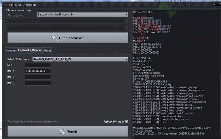Click the log line 'Device color: blue'
The image size is (221, 139).
(143, 12)
